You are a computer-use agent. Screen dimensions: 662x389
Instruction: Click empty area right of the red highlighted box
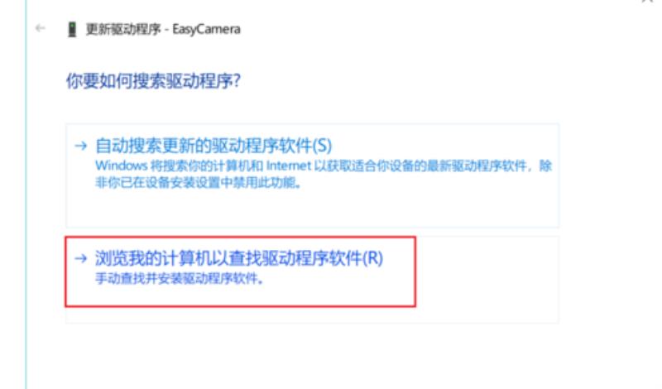tap(487, 280)
